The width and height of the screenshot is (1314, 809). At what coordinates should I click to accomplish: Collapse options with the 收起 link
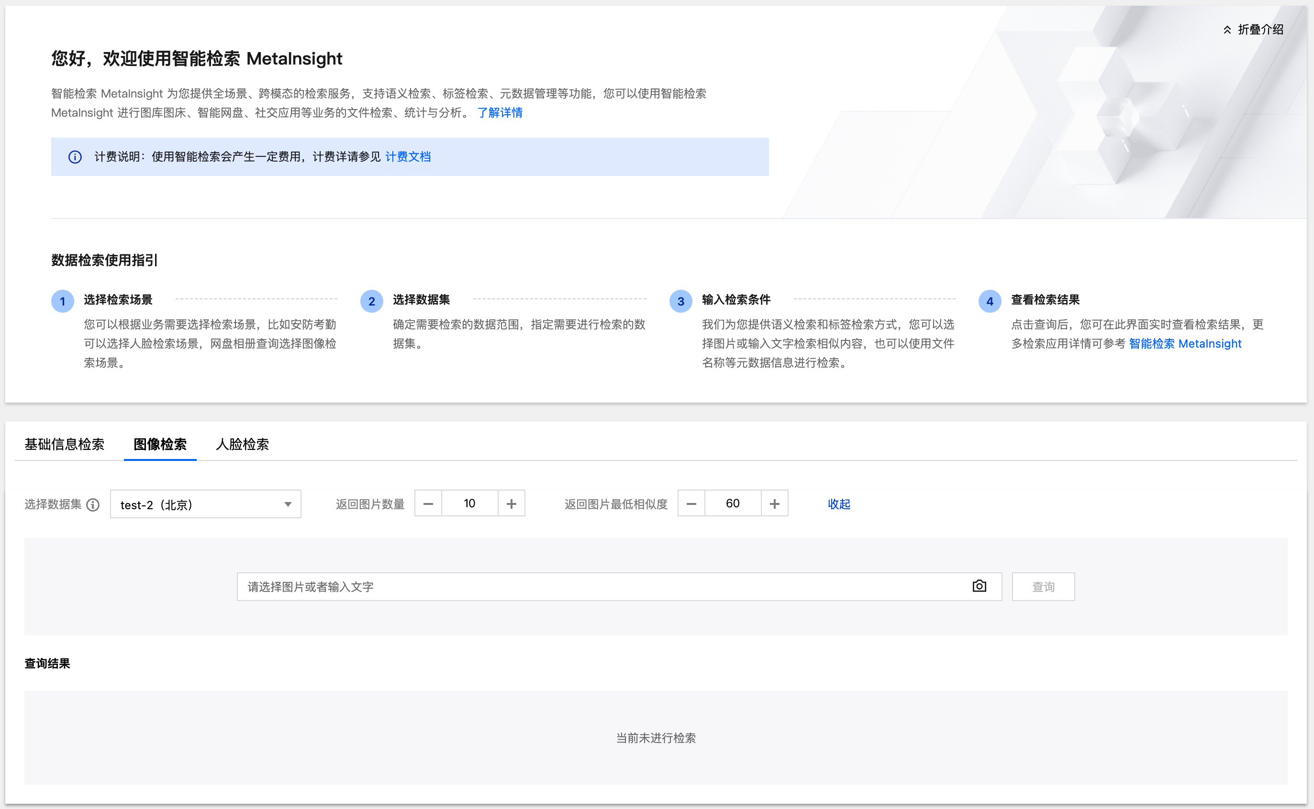click(839, 504)
